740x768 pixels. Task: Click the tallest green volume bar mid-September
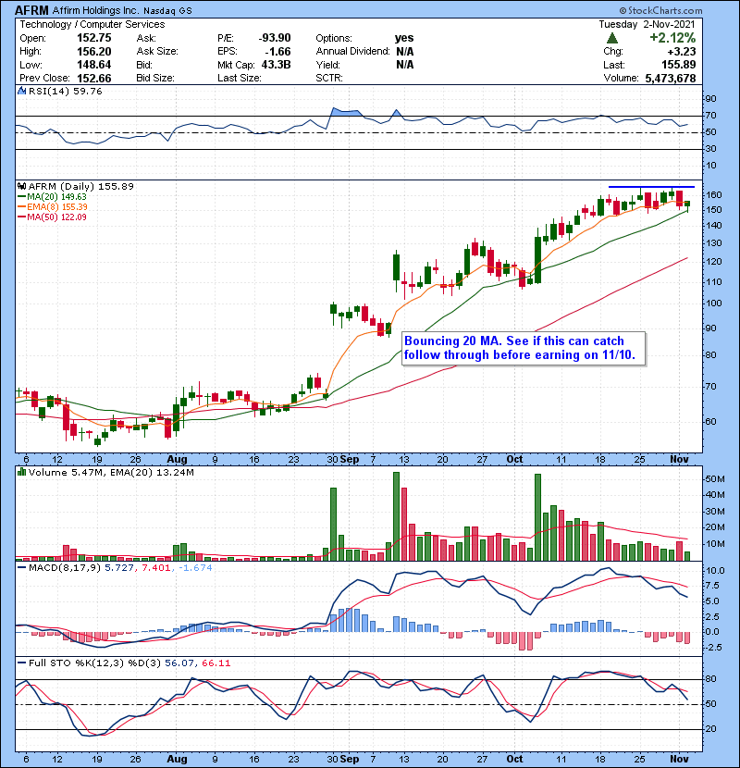pyautogui.click(x=396, y=516)
